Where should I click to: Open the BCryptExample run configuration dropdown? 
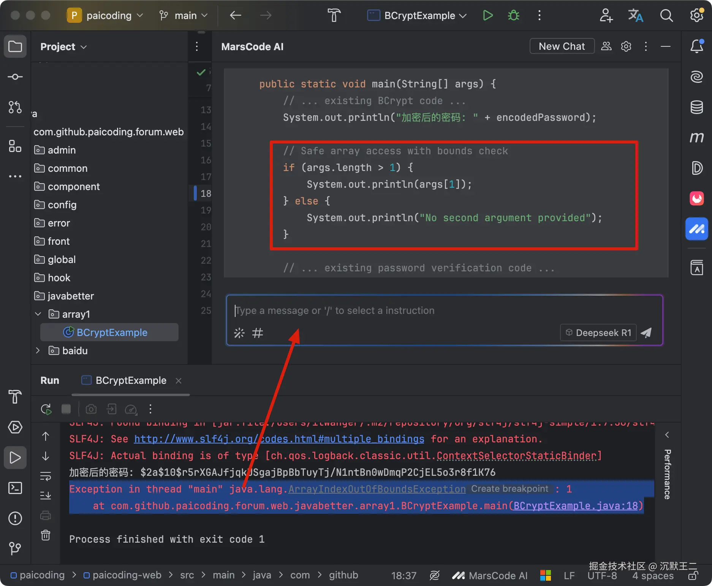pos(417,16)
